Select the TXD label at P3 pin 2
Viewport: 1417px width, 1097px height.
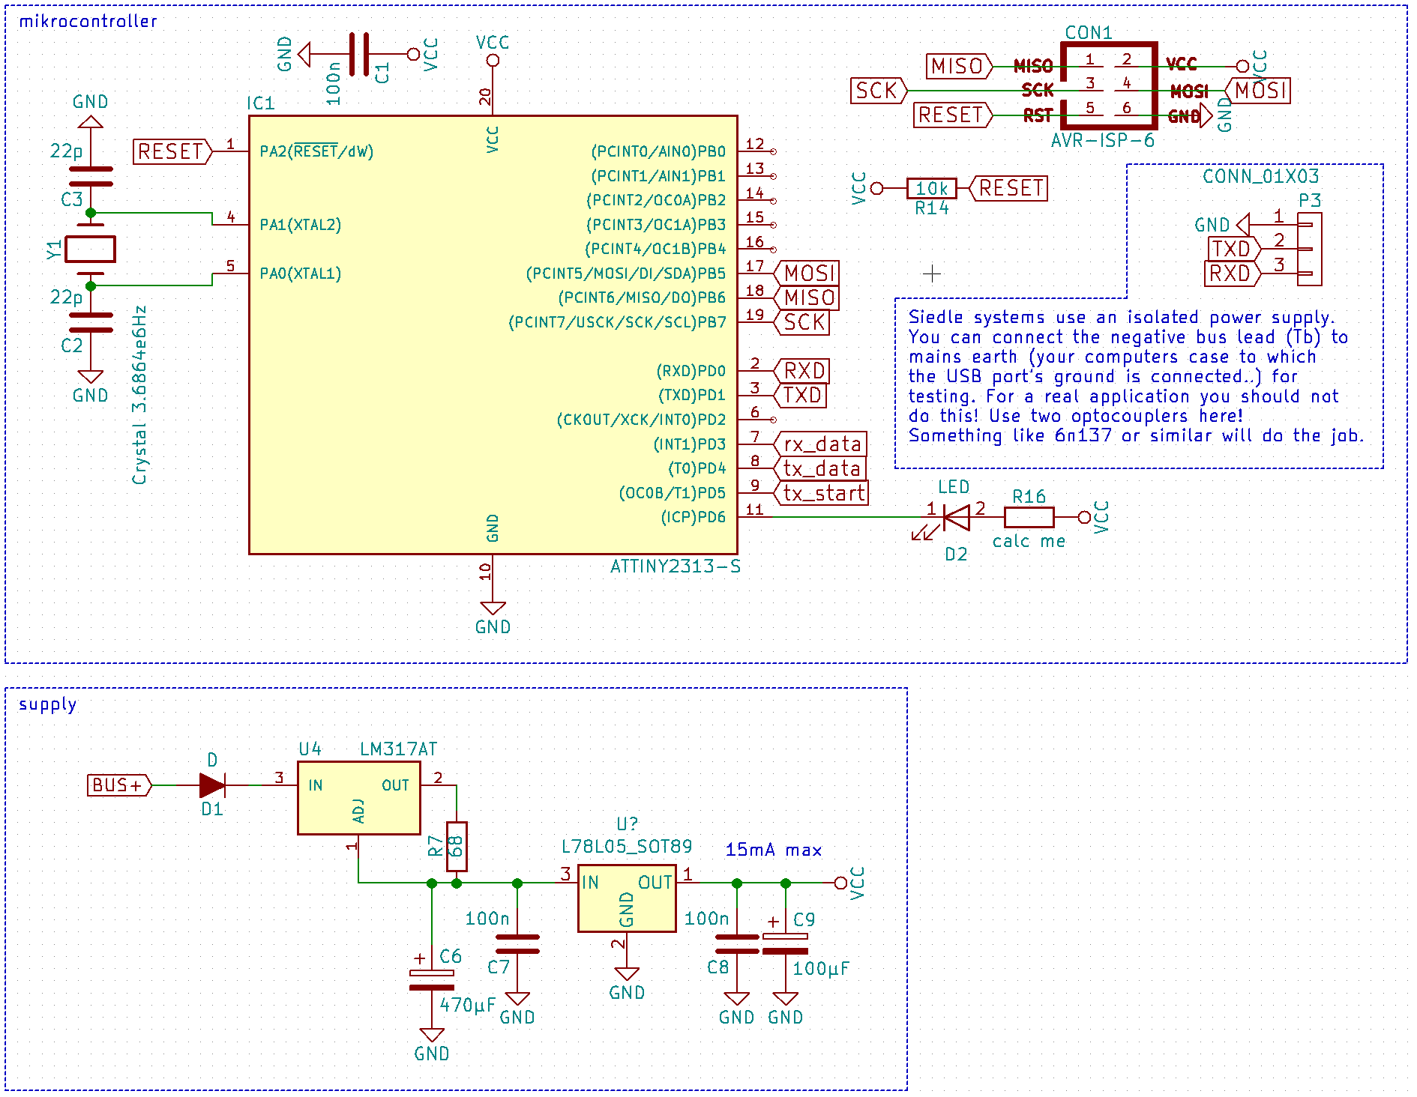[1234, 249]
